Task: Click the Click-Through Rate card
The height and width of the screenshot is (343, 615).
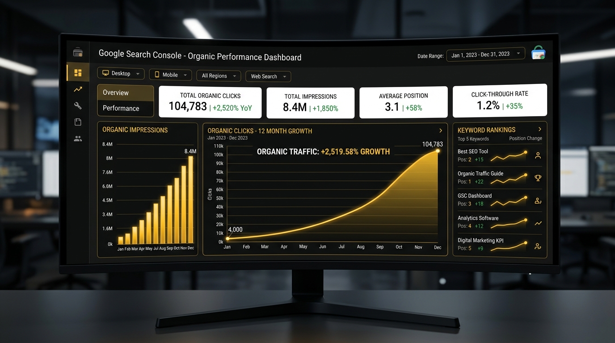Action: pos(500,100)
